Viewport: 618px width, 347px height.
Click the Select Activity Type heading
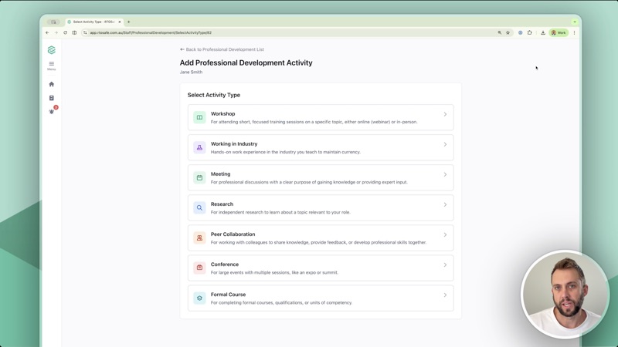[x=214, y=95]
